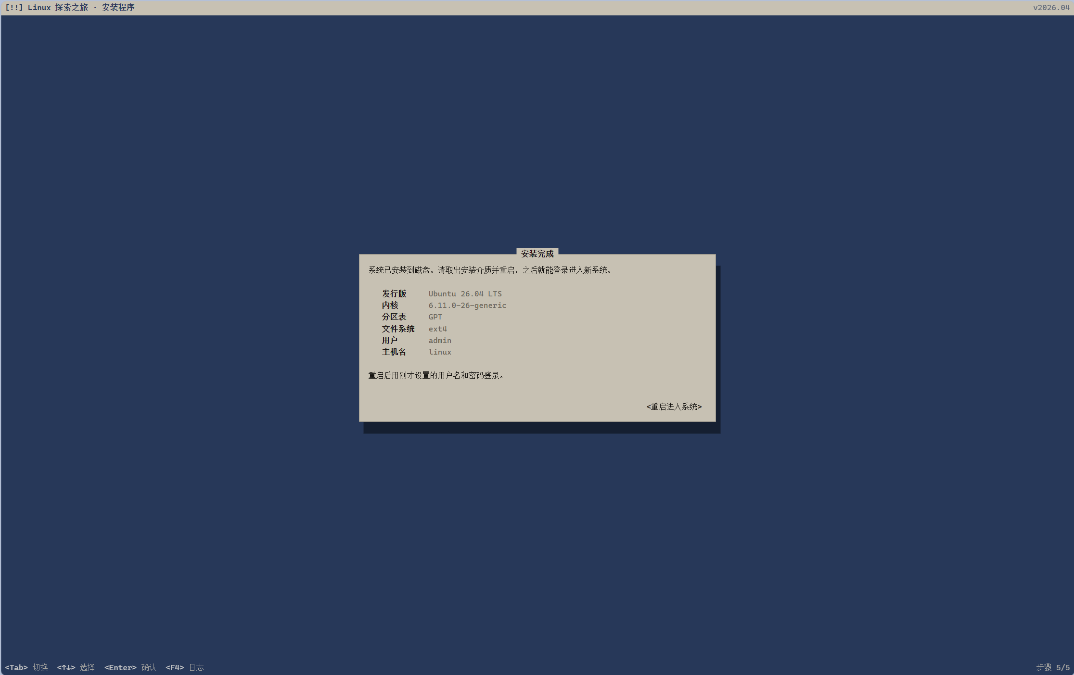Click the <↑↓> 选择 hint
This screenshot has height=675, width=1074.
point(76,667)
